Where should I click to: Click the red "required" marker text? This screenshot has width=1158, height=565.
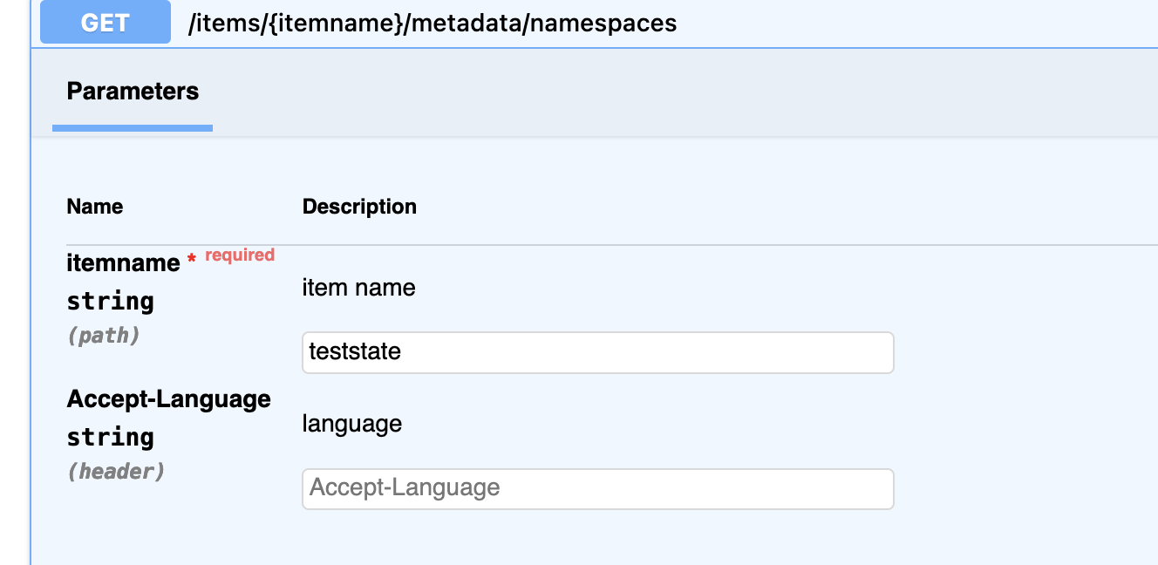240,255
